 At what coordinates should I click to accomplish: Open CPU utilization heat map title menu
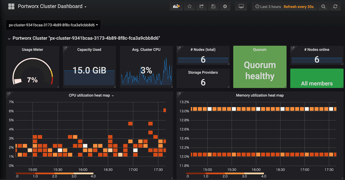(91, 95)
